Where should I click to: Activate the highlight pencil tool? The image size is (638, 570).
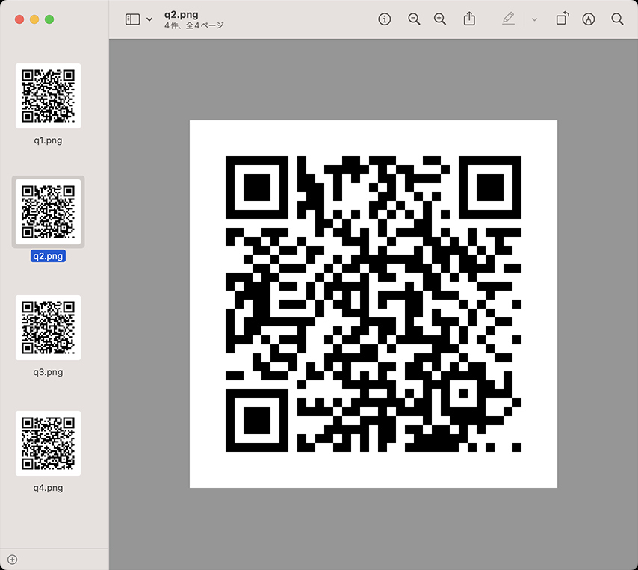pyautogui.click(x=508, y=19)
